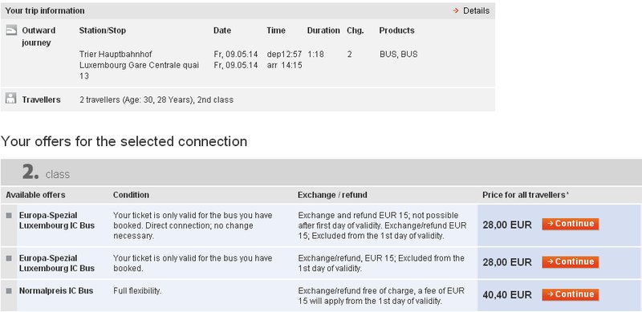Click the red arrow next to Details
The height and width of the screenshot is (312, 642).
point(456,10)
